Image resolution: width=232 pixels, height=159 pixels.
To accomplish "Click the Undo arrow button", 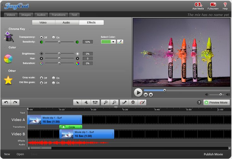I will [x=6, y=103].
